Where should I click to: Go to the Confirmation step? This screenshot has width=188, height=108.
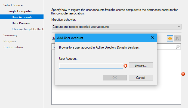(x=13, y=47)
